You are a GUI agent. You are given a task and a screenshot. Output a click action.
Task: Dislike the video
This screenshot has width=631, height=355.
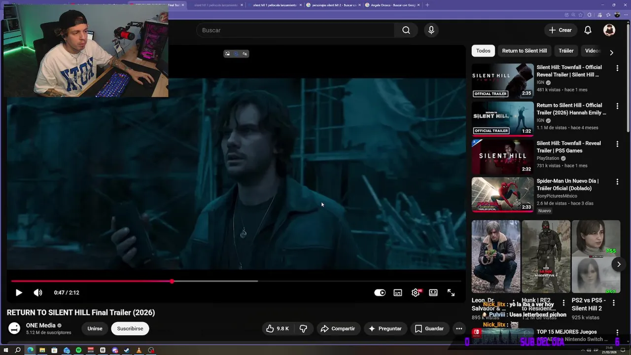(x=303, y=328)
